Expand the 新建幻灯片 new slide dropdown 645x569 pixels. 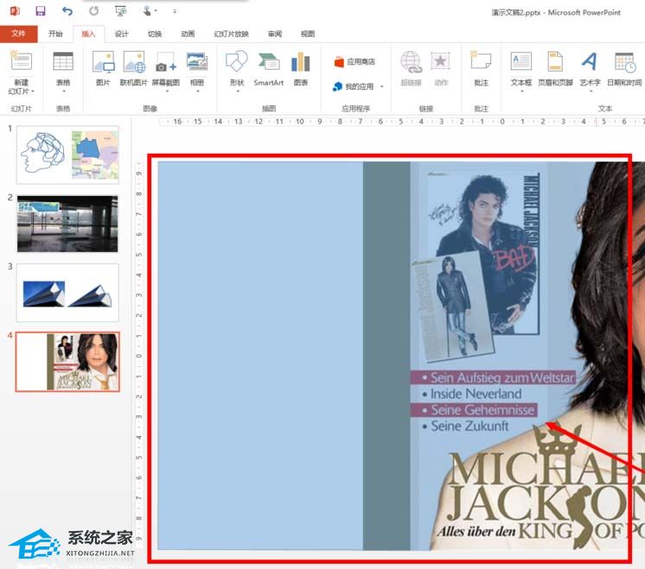pos(20,91)
